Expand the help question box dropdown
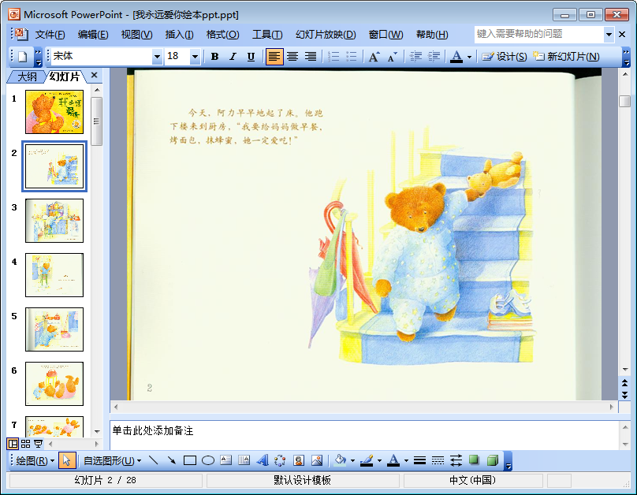Viewport: 637px width, 495px height. pyautogui.click(x=609, y=35)
